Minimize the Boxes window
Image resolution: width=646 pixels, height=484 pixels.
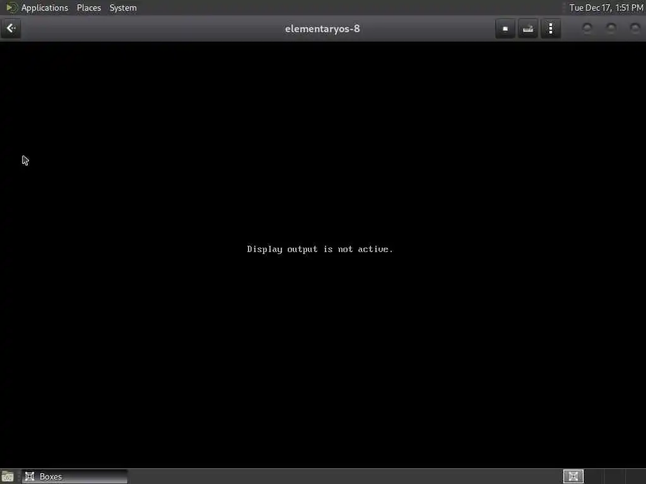pos(587,28)
